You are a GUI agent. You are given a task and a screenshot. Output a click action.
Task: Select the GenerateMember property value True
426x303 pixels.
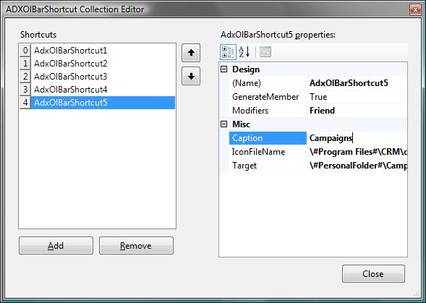point(357,97)
